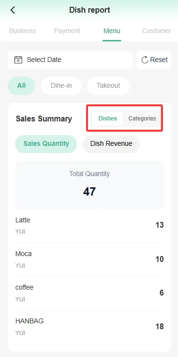Switch to Dish Revenue metric
Image resolution: width=178 pixels, height=357 pixels.
coord(111,144)
